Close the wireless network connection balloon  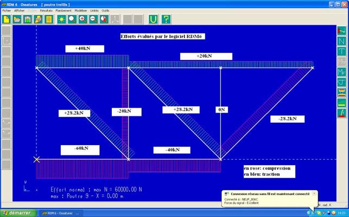tap(314, 193)
